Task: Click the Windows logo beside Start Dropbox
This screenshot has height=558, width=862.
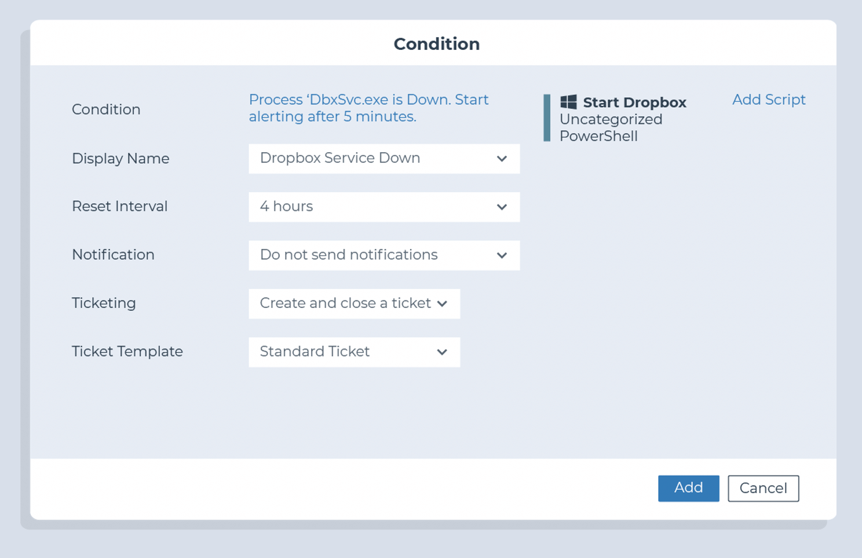Action: click(569, 102)
